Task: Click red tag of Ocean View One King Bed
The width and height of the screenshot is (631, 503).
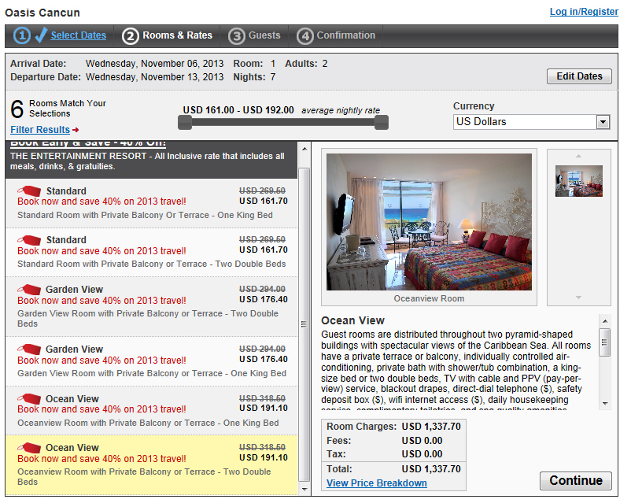Action: point(29,398)
